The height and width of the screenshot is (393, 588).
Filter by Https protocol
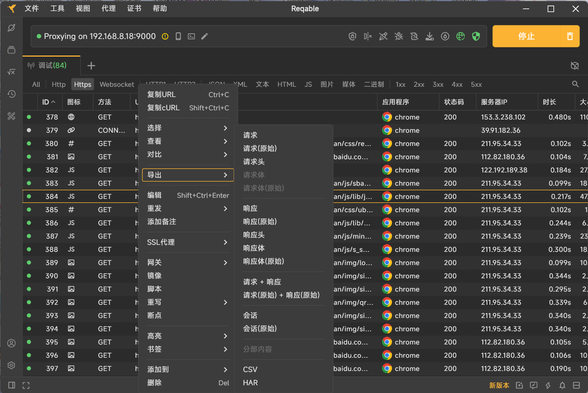83,85
